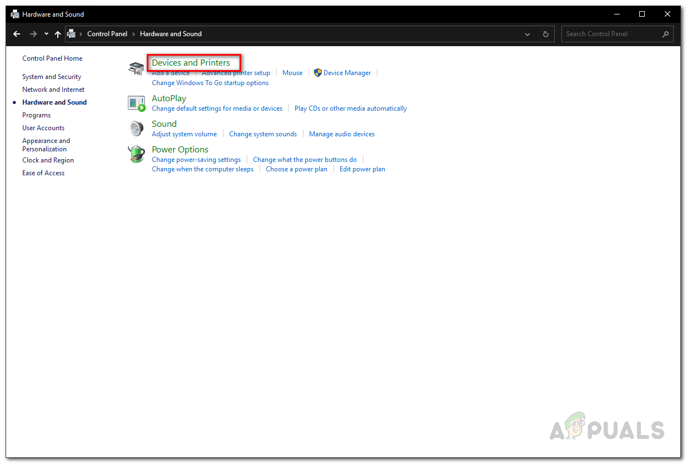This screenshot has width=687, height=464.
Task: Go up one level with Up arrow
Action: [x=58, y=34]
